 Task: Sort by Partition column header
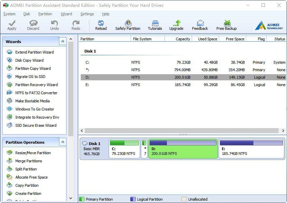coord(105,39)
